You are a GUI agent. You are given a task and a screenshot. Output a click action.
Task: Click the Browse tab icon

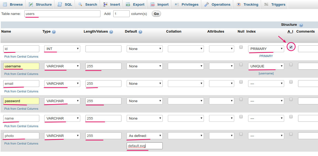(x=5, y=4)
